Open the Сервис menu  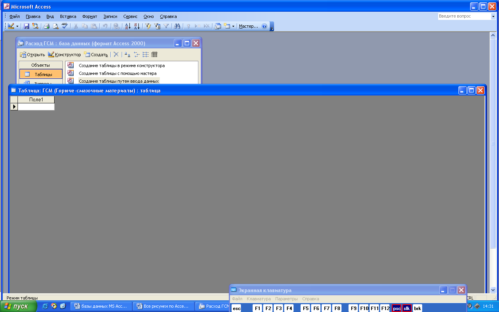[x=130, y=16]
